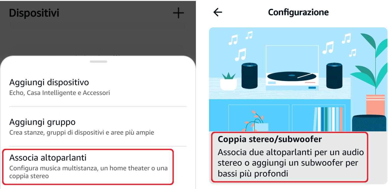
Task: Go back using the arrow beside Configurazione
Action: [218, 12]
